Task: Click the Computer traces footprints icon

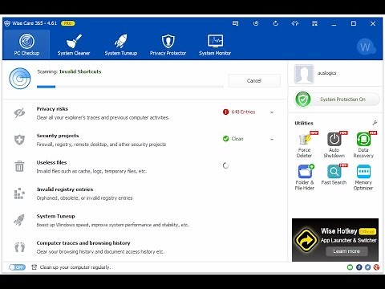Action: [19, 247]
